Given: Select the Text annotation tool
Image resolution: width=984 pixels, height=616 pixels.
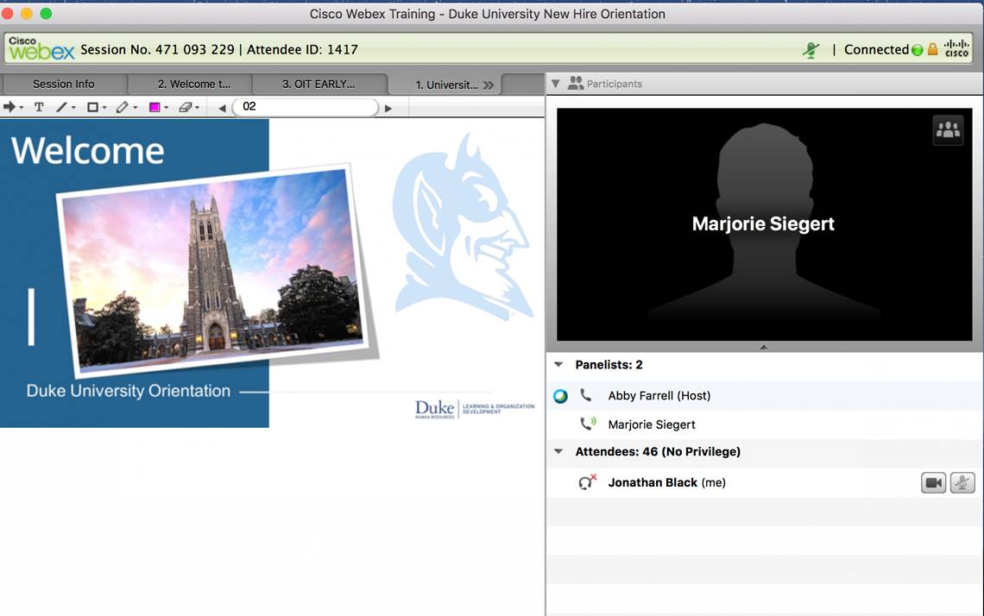Looking at the screenshot, I should pyautogui.click(x=39, y=107).
